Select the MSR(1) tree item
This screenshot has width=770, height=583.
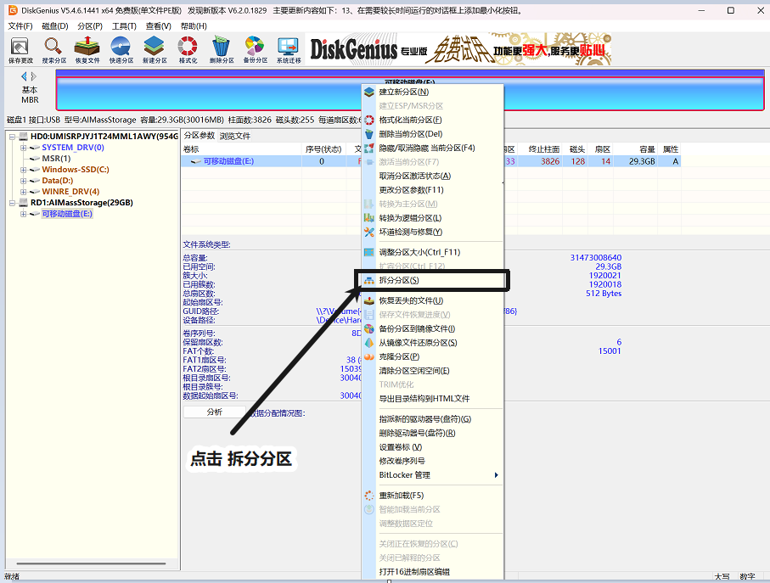[x=56, y=159]
